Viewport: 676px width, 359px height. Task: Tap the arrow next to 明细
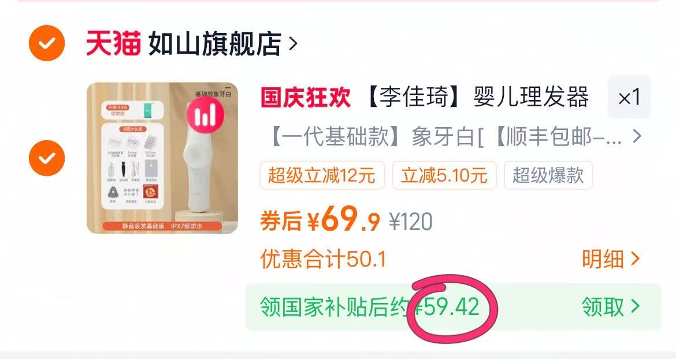point(635,259)
